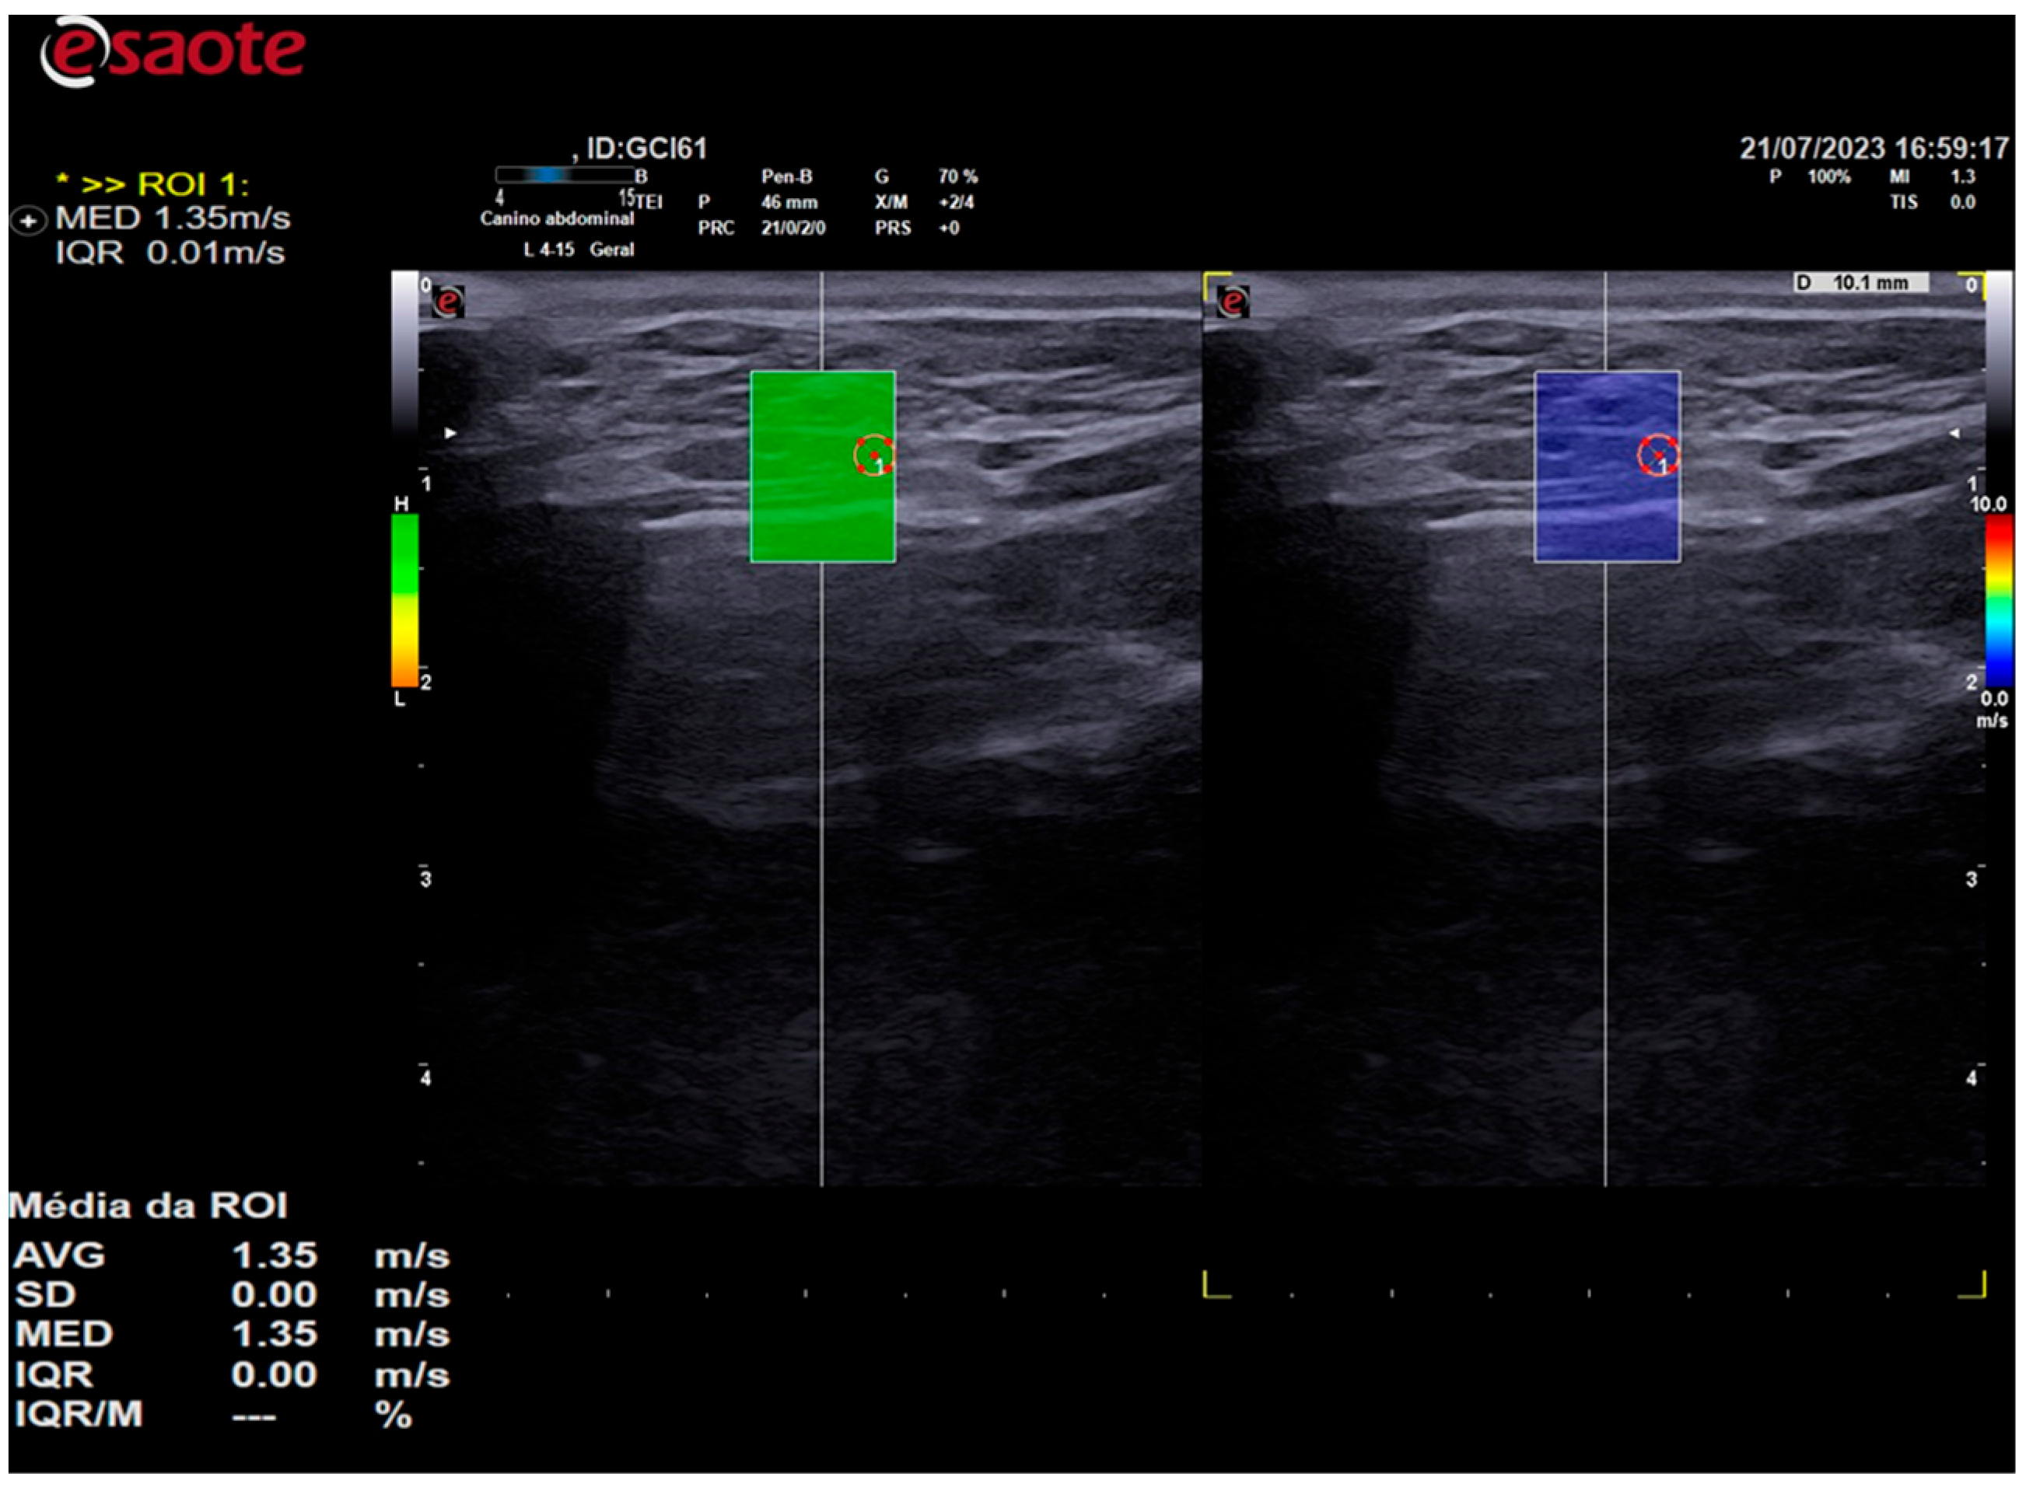
Task: Click the plus circle icon beside MED 1.35m/s
Action: pyautogui.click(x=28, y=220)
